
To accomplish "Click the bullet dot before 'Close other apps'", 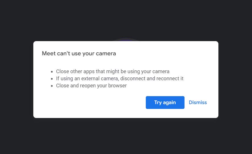I will tap(52, 72).
